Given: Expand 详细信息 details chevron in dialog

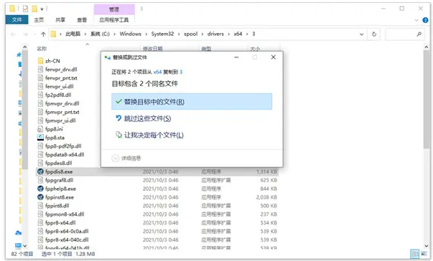Looking at the screenshot, I should coord(115,158).
